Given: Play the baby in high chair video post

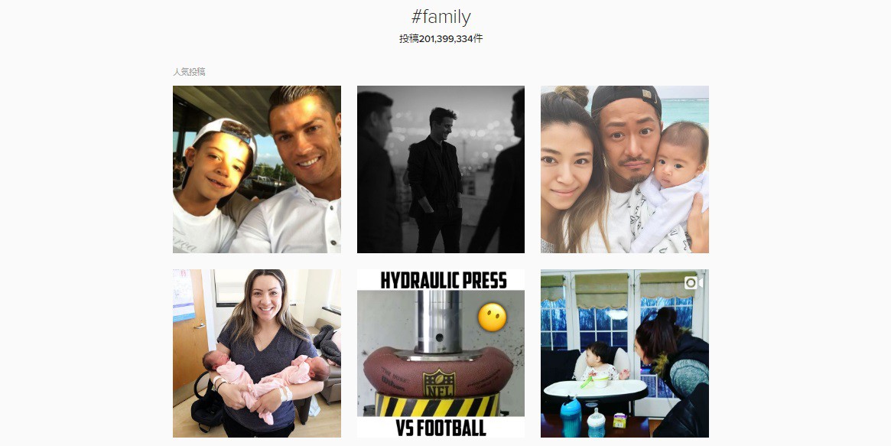Looking at the screenshot, I should pos(625,353).
